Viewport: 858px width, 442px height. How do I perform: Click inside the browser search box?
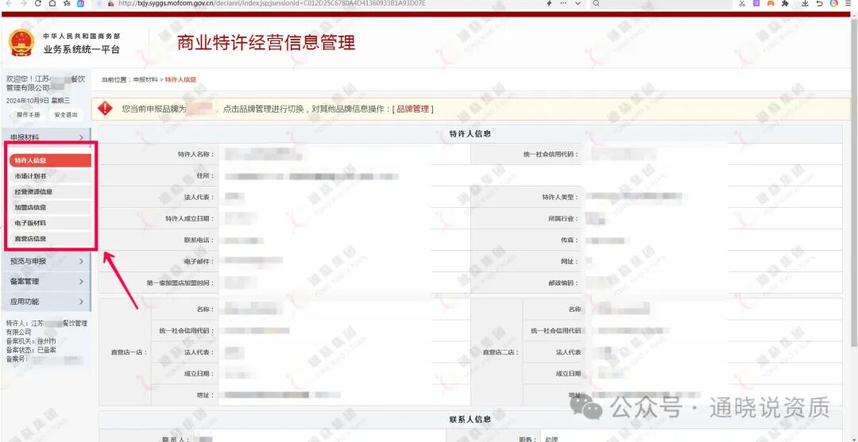coord(660,3)
